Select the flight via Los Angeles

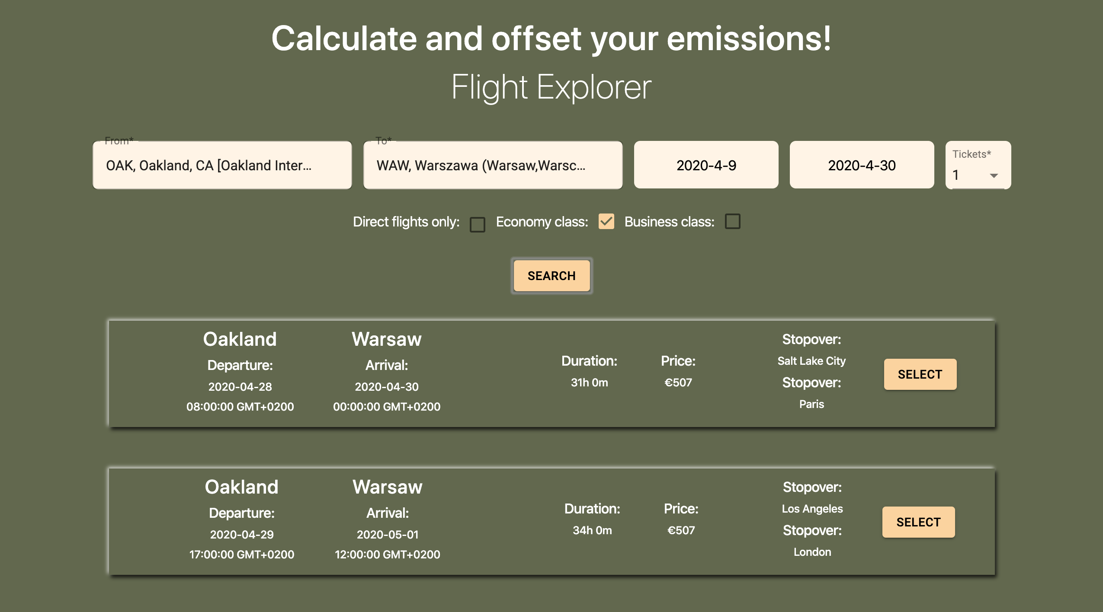click(918, 522)
